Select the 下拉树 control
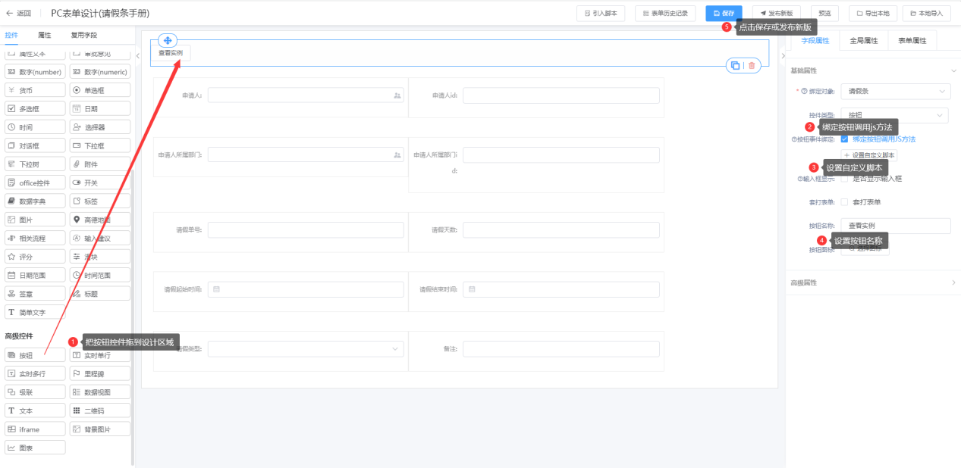 35,164
